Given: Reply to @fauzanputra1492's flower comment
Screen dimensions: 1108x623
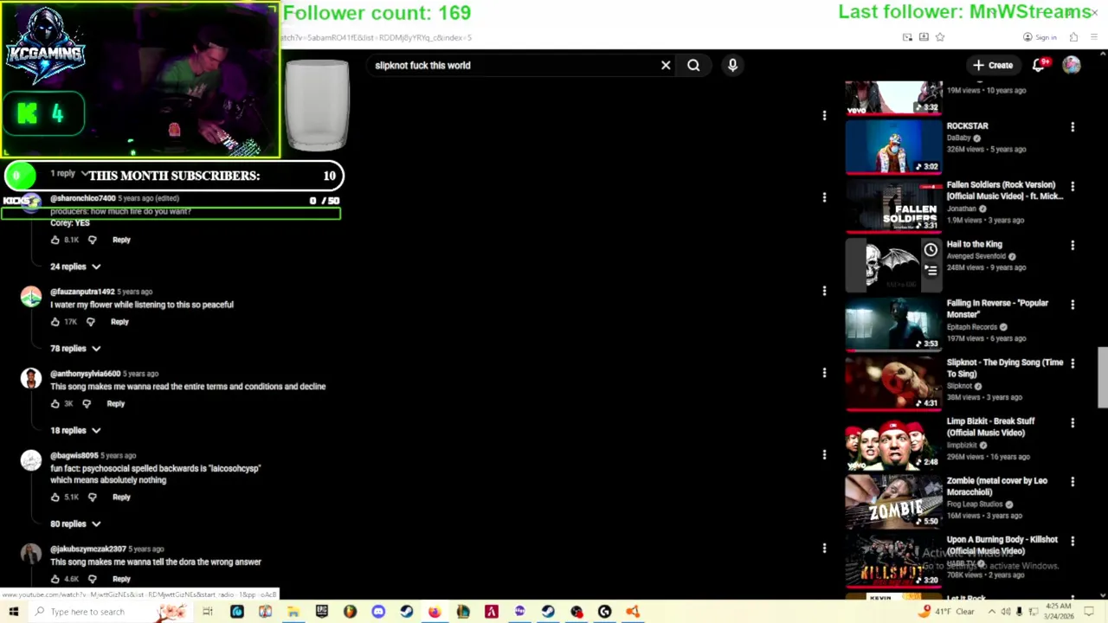Looking at the screenshot, I should tap(119, 322).
